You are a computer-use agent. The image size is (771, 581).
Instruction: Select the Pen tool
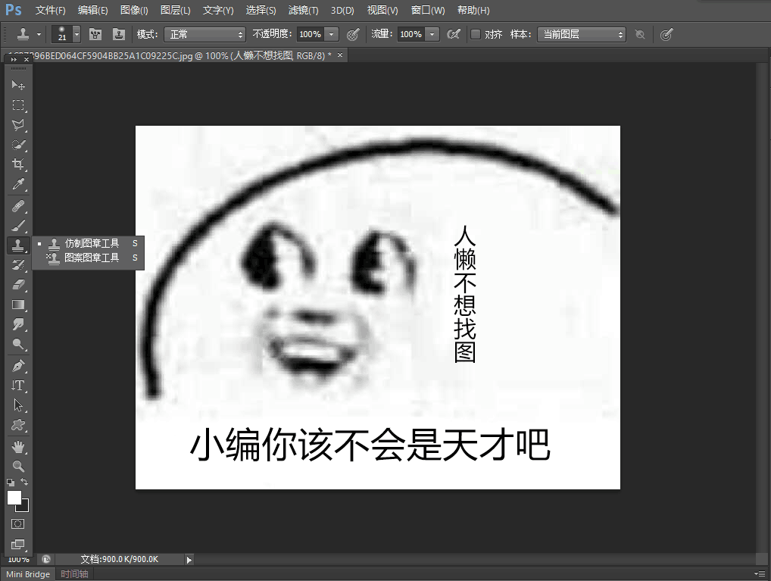tap(18, 366)
